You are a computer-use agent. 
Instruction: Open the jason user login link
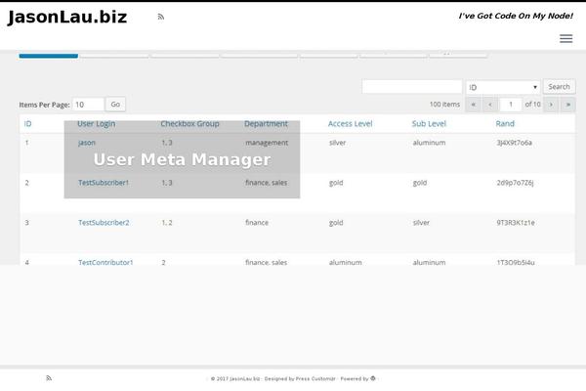(x=87, y=143)
